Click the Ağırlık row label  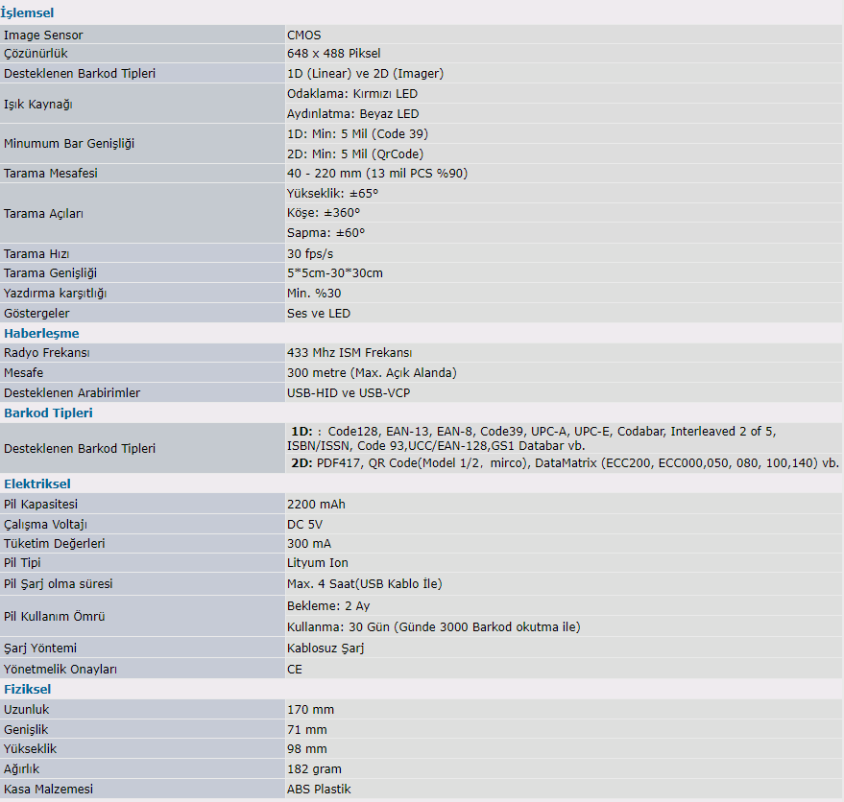[x=26, y=768]
